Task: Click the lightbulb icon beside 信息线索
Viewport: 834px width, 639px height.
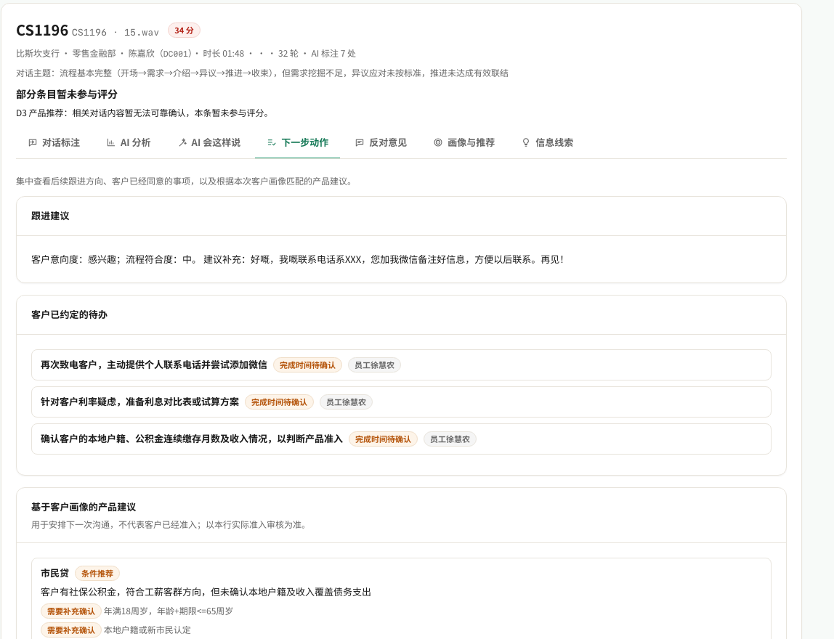Action: pos(526,142)
